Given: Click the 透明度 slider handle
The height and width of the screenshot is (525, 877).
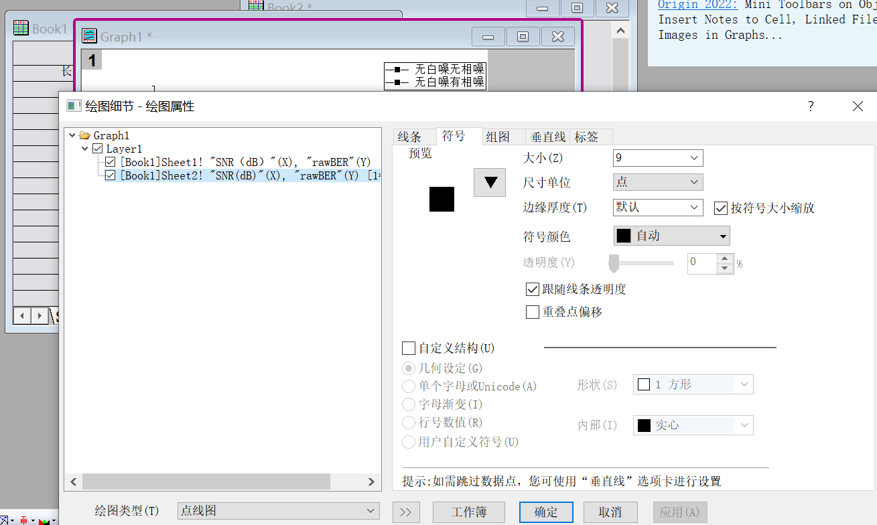Looking at the screenshot, I should 613,263.
